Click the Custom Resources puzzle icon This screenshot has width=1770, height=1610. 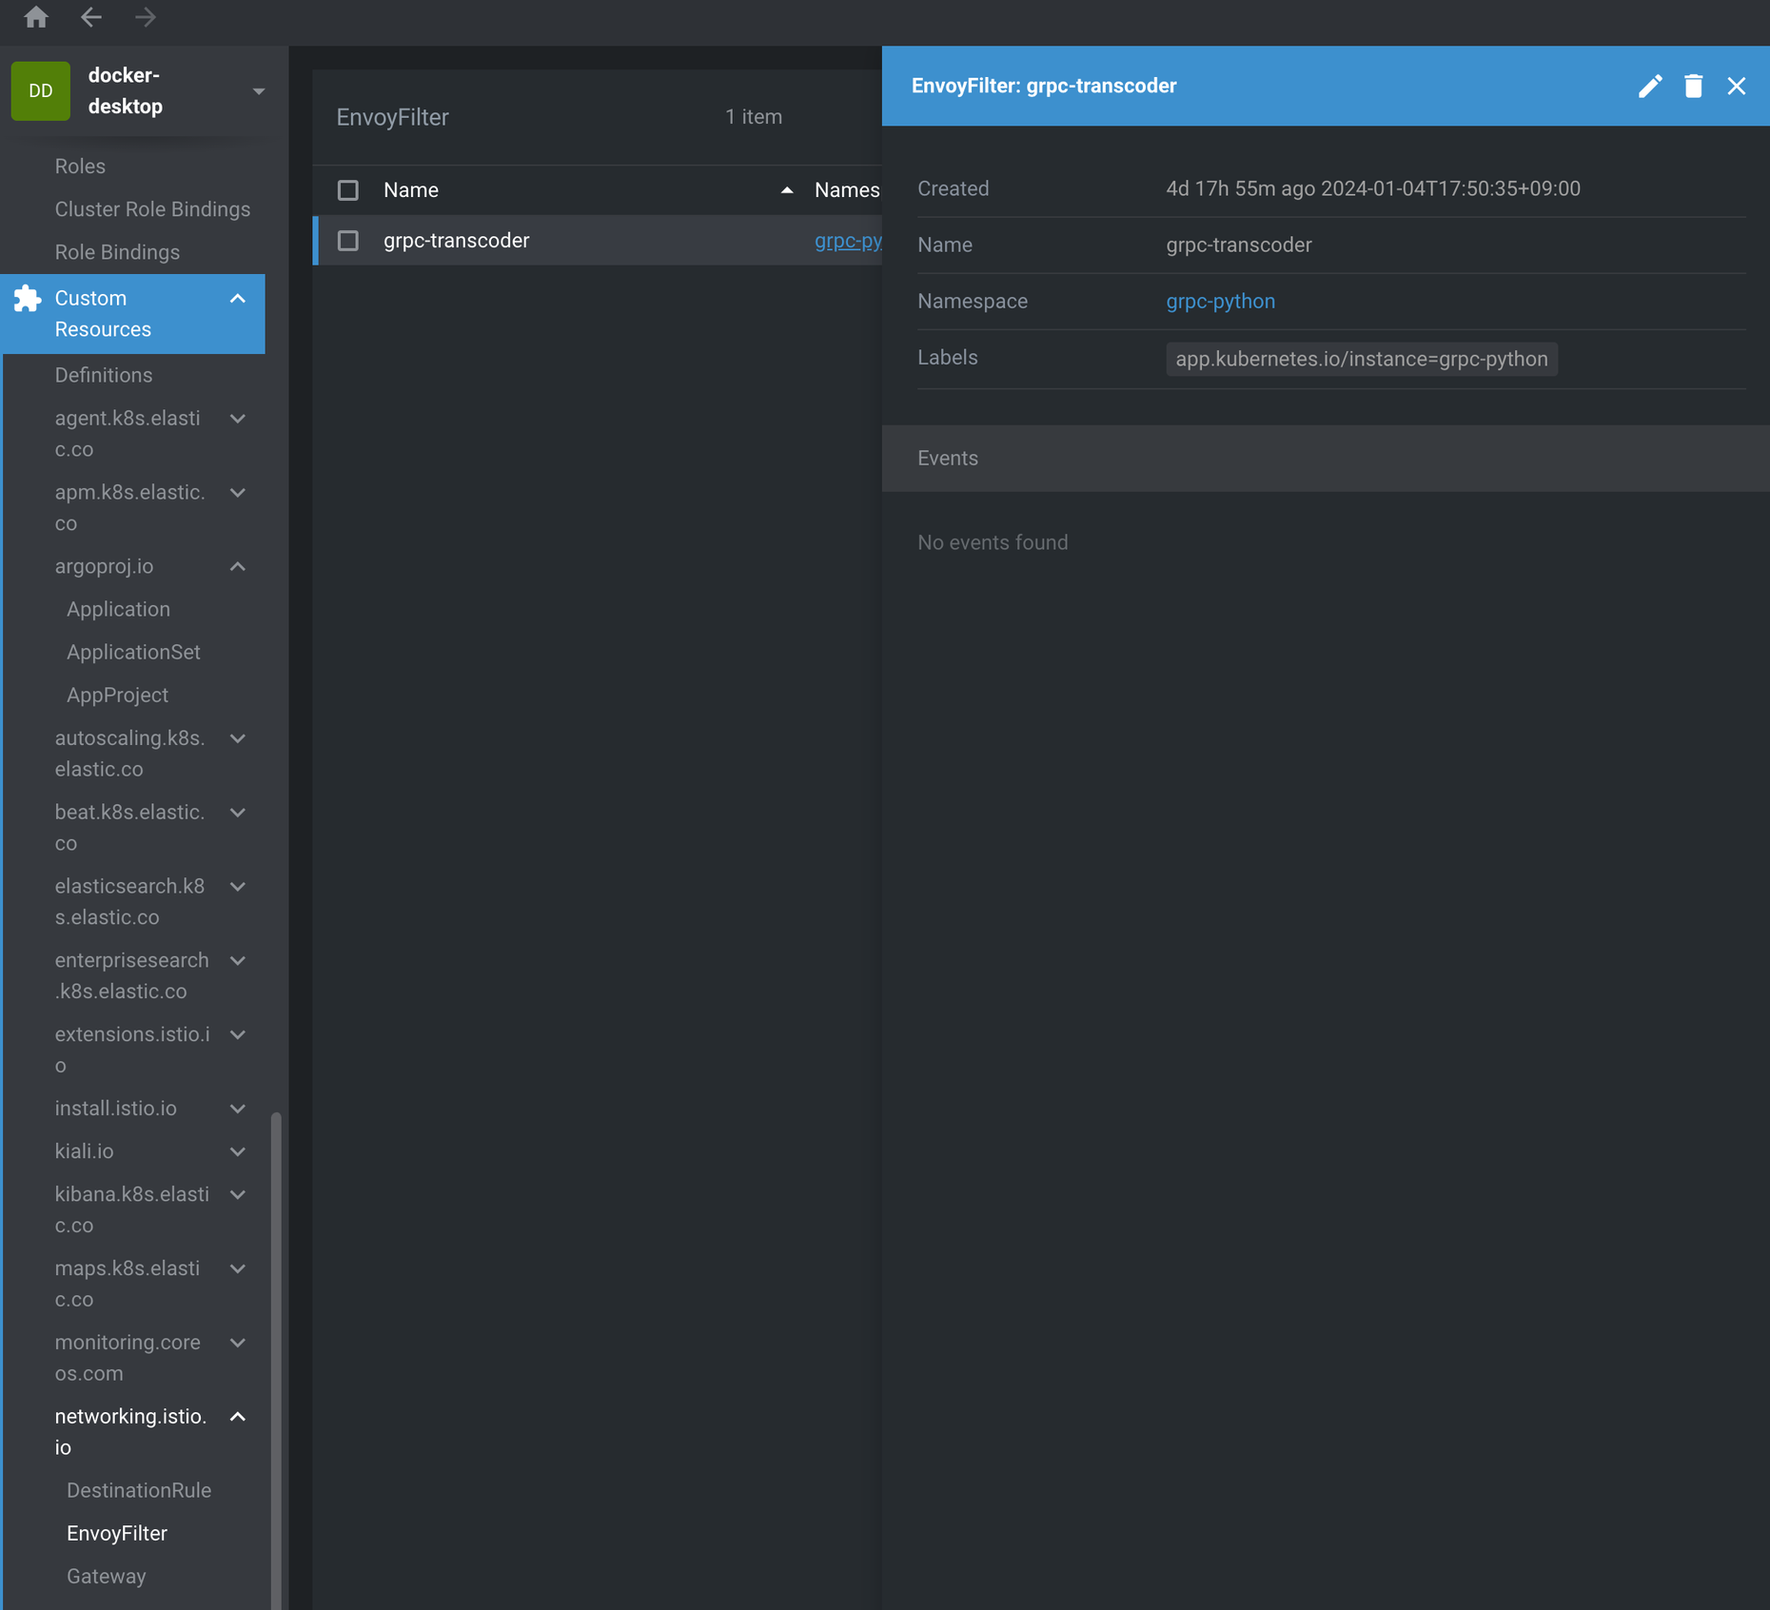tap(28, 299)
